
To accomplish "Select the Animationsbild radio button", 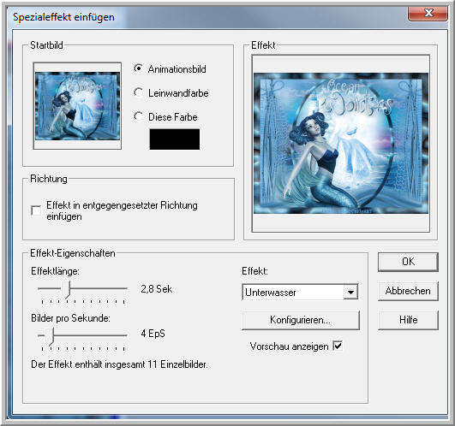I will point(139,68).
